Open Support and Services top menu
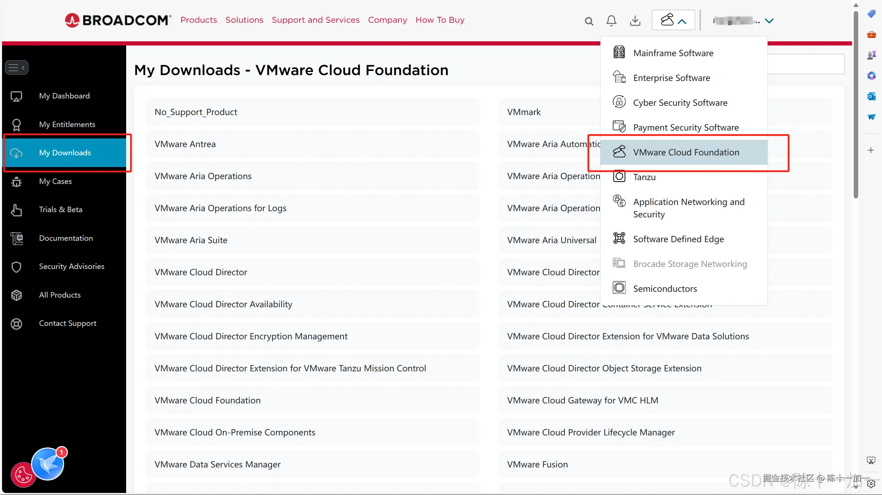This screenshot has height=495, width=882. (x=315, y=20)
